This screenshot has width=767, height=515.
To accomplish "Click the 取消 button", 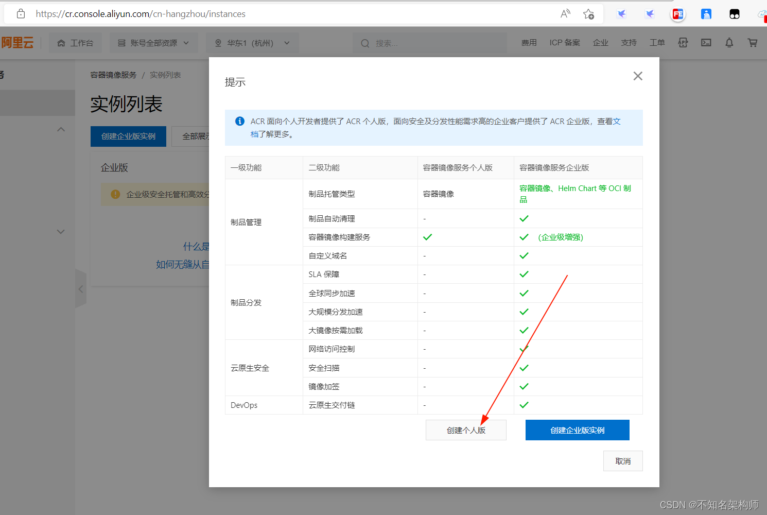I will [623, 461].
